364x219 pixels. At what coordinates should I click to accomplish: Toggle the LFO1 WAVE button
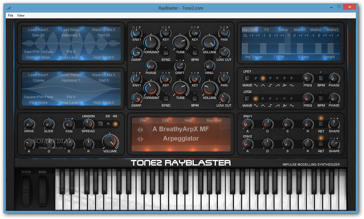[x=247, y=78]
